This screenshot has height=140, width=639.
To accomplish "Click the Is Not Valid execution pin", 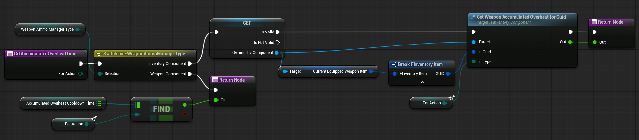I will tap(278, 43).
